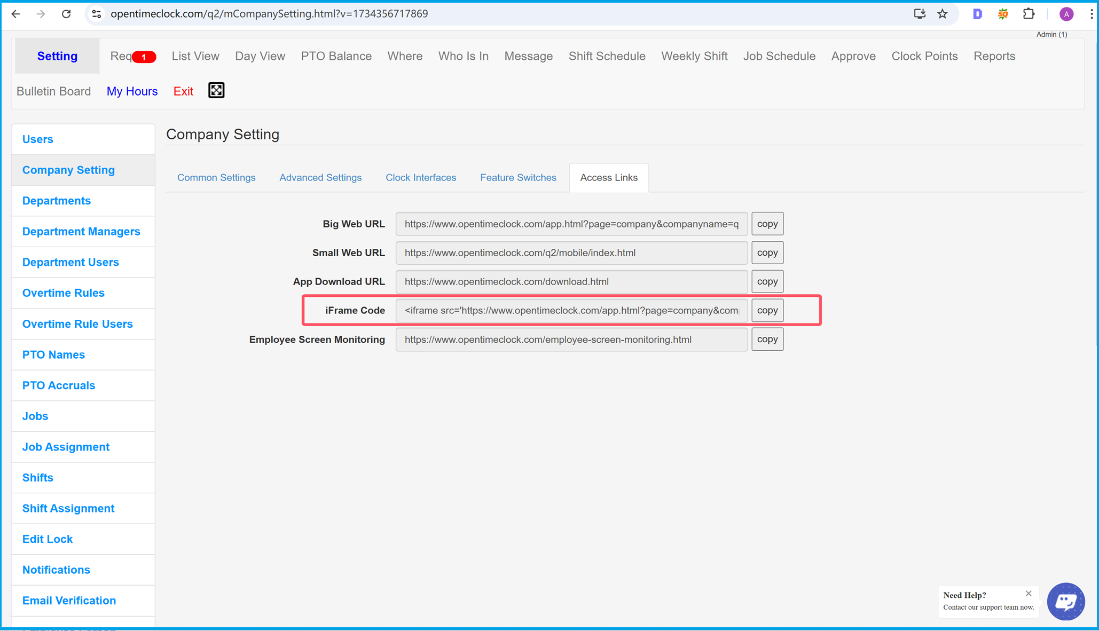Click the Employee Screen Monitoring URL field
1099x631 pixels.
(571, 339)
